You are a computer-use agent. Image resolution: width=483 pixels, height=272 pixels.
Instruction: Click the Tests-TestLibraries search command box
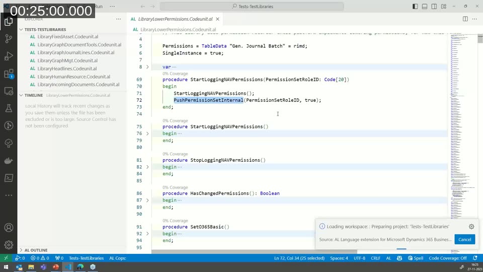coord(252,6)
